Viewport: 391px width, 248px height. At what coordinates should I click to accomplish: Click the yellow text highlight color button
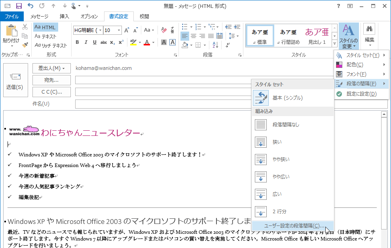pyautogui.click(x=133, y=43)
